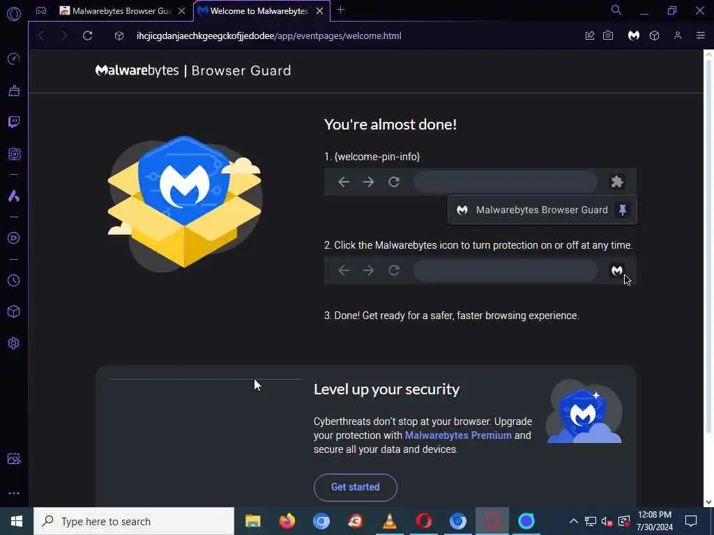
Task: Click the muted volume tray icon
Action: click(x=607, y=521)
